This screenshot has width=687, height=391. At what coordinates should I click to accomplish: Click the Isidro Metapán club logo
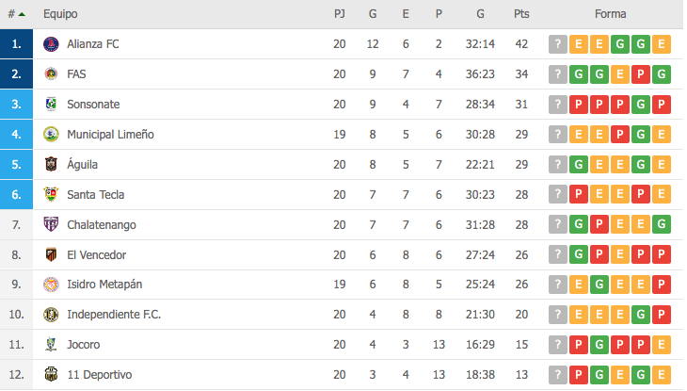pos(51,285)
